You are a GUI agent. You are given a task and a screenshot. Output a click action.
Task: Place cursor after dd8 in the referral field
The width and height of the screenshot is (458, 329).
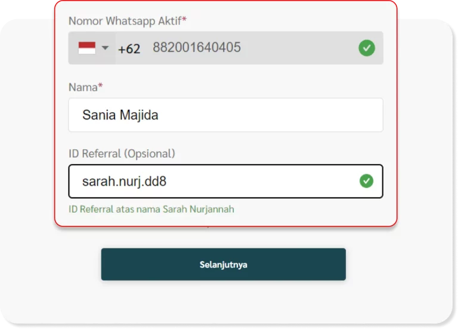click(168, 182)
